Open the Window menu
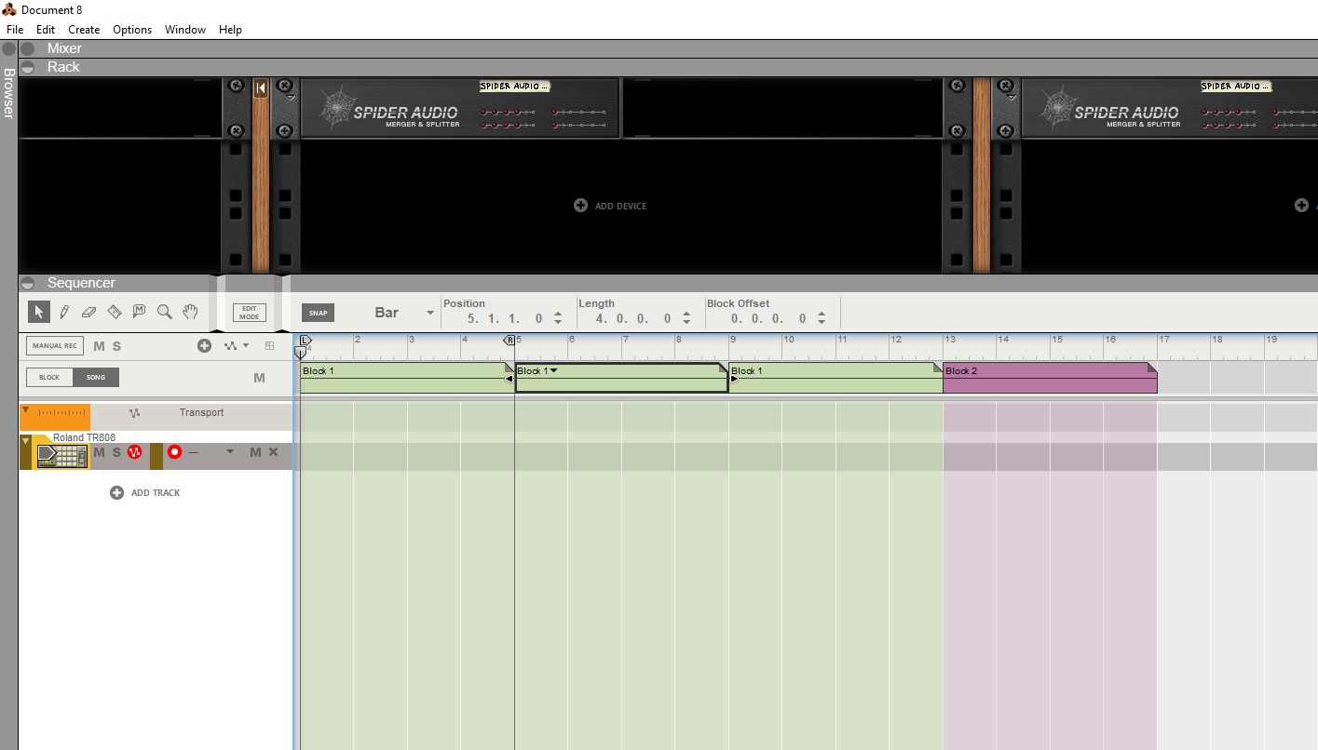1318x750 pixels. point(185,30)
